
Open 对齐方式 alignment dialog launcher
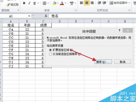click(129, 10)
